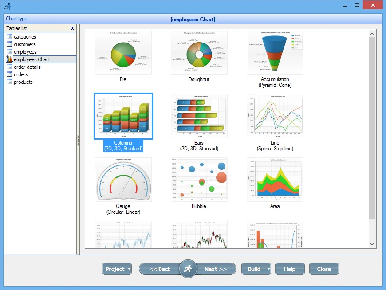Click the order details table icon
Screen dimensions: 386x290
pyautogui.click(x=9, y=67)
